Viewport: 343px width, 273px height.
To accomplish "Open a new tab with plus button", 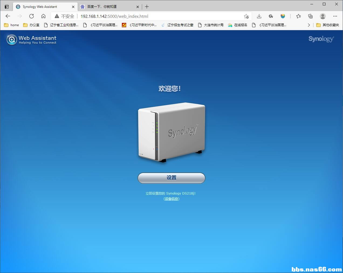I will click(x=147, y=7).
